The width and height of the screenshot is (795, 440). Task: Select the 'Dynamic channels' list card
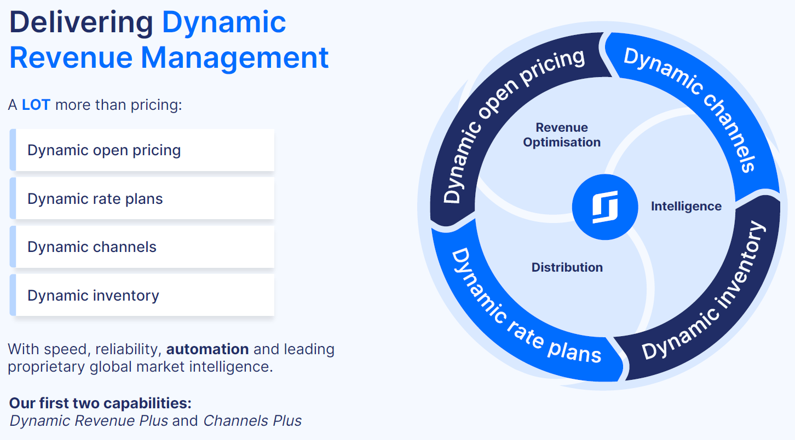coord(142,247)
